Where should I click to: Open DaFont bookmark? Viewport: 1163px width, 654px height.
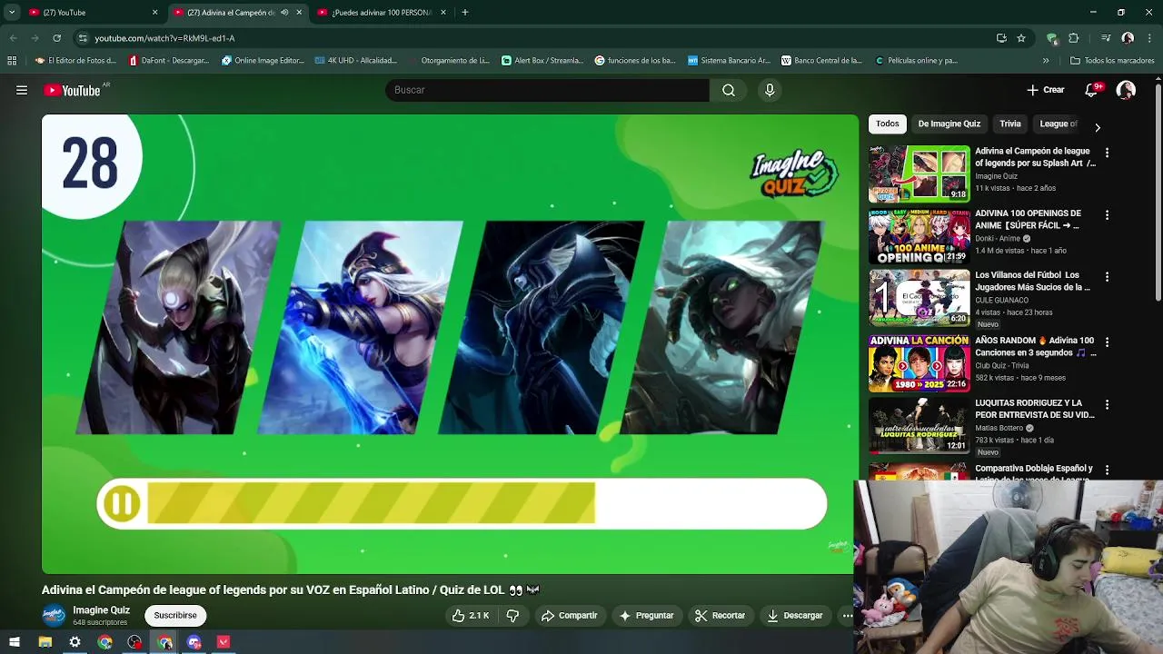tap(169, 61)
